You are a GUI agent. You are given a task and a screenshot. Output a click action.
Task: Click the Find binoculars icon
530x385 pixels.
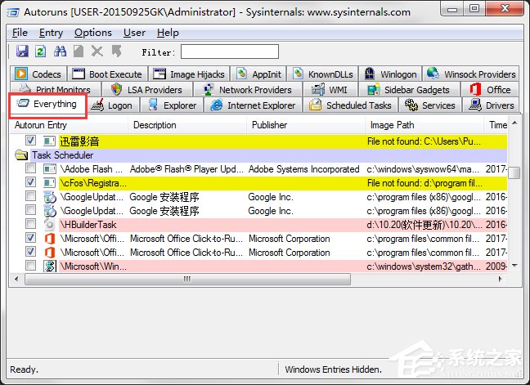(60, 51)
